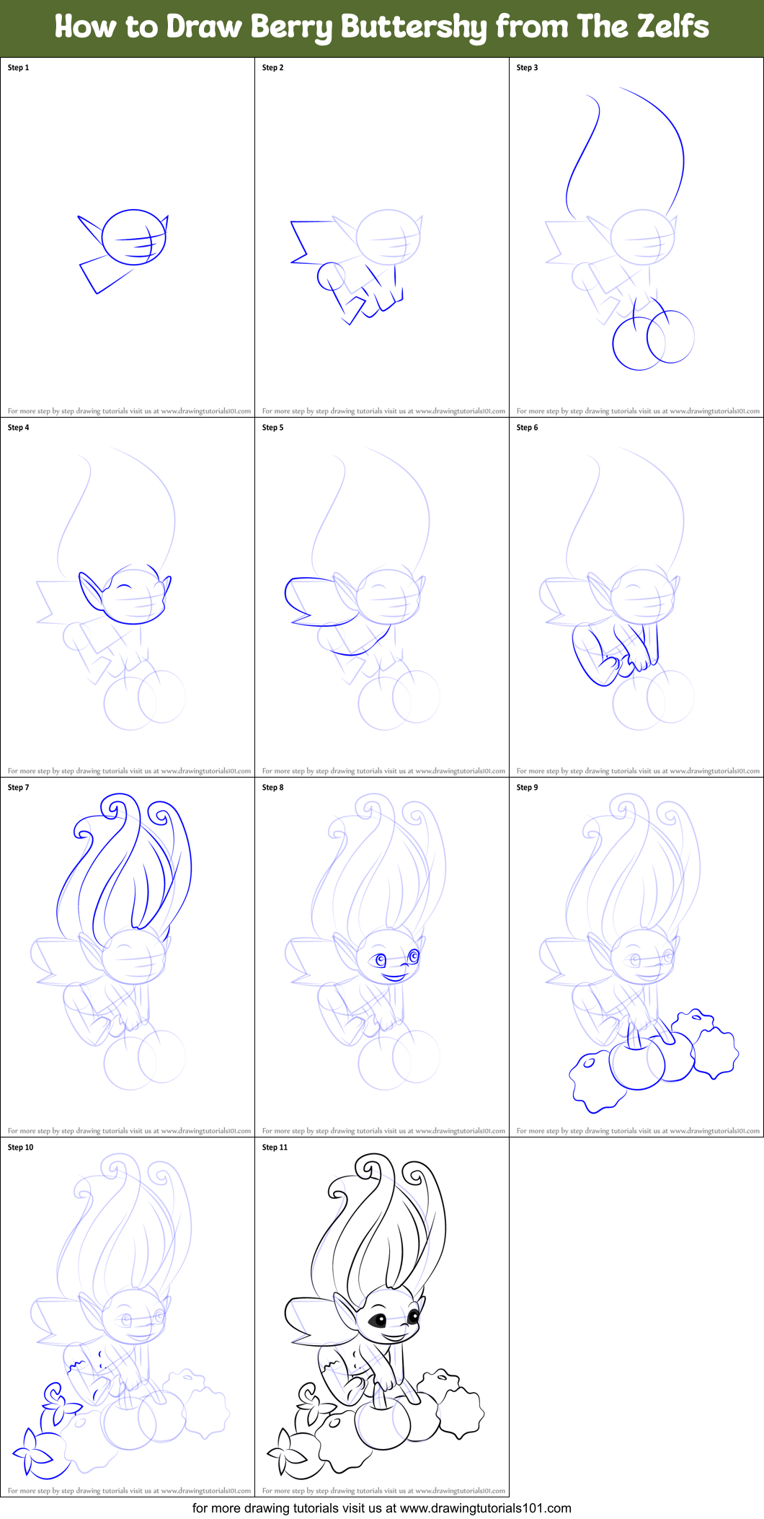This screenshot has width=764, height=1519.
Task: Click the 'Step 9' label
Action: click(x=528, y=788)
